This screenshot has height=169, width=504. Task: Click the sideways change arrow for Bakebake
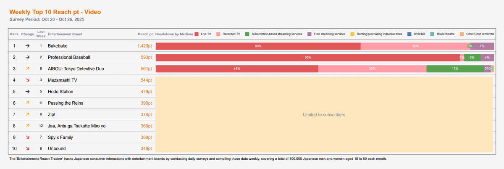tap(27, 46)
